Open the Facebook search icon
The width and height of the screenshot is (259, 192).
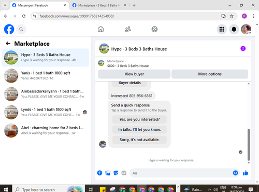[21, 29]
